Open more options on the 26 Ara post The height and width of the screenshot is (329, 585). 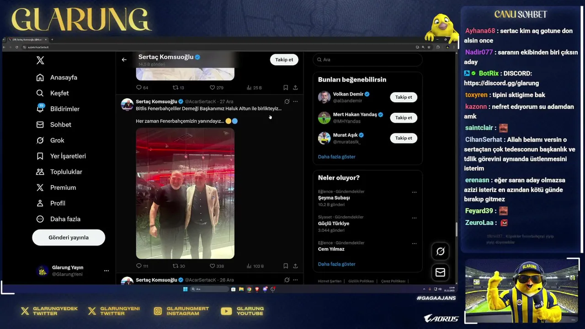point(295,280)
